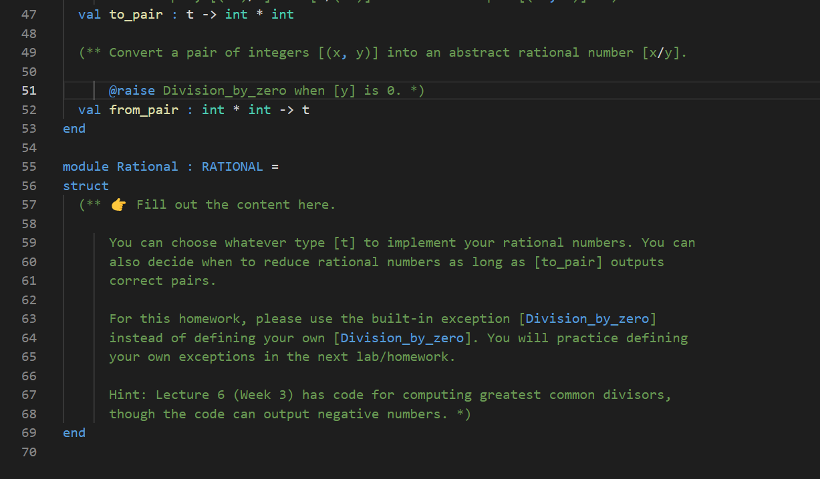The height and width of the screenshot is (479, 820).
Task: Click [to_pair] in the line 60 comment
Action: tap(568, 262)
